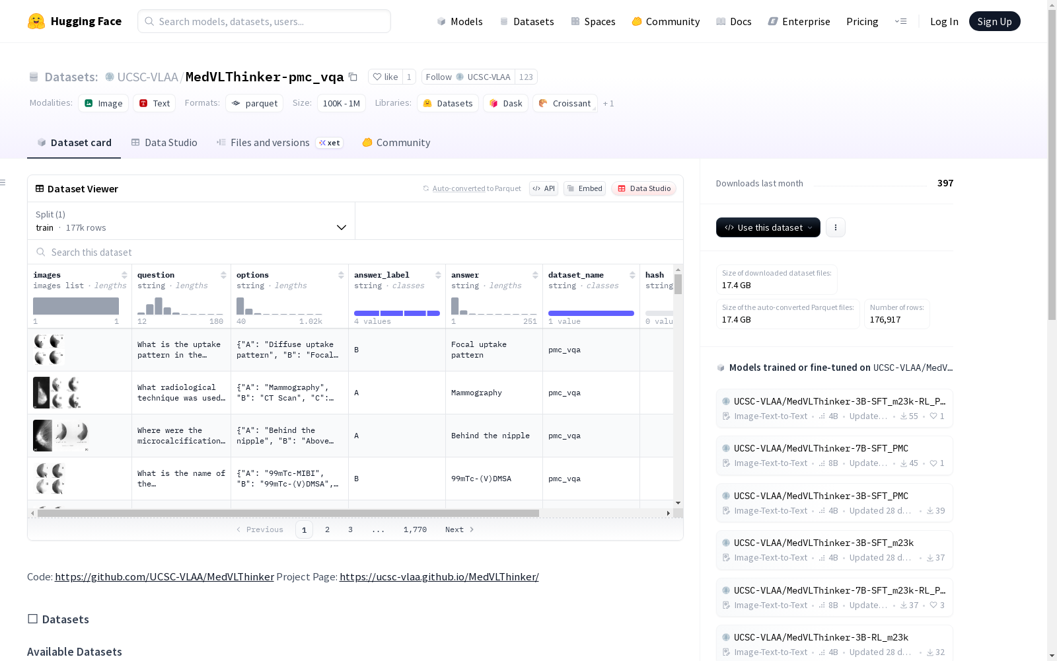Image resolution: width=1057 pixels, height=661 pixels.
Task: Click the sort icon on the images column
Action: (124, 275)
